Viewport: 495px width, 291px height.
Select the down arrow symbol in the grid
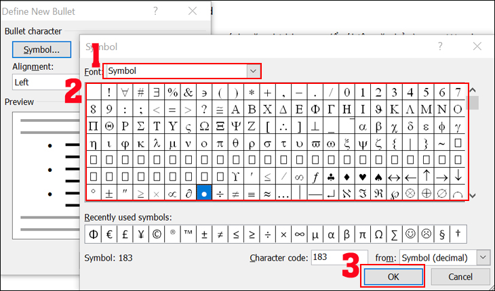click(458, 177)
